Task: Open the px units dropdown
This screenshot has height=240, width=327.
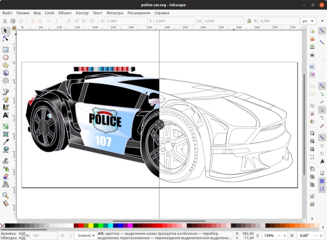Action: point(308,21)
